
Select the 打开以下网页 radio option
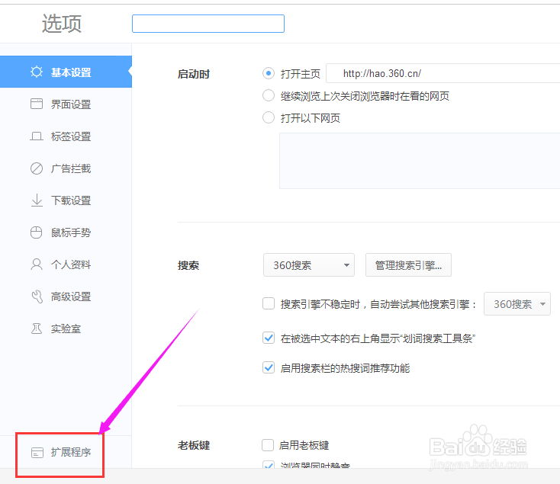269,117
